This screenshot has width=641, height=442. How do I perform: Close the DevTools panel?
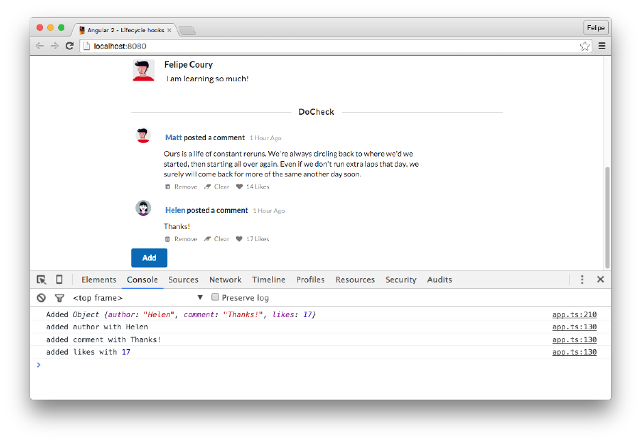coord(600,279)
